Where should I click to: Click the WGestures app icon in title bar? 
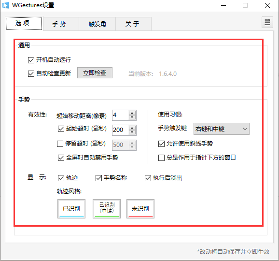tap(6, 5)
